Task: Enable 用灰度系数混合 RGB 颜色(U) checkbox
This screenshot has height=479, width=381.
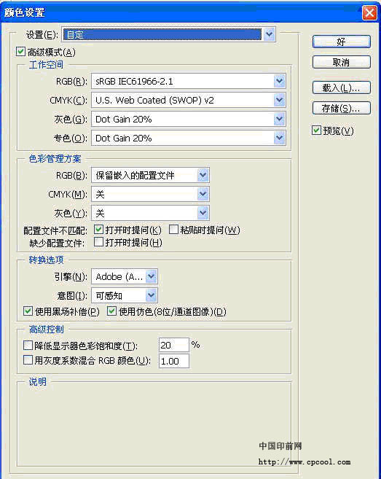Action: point(28,360)
